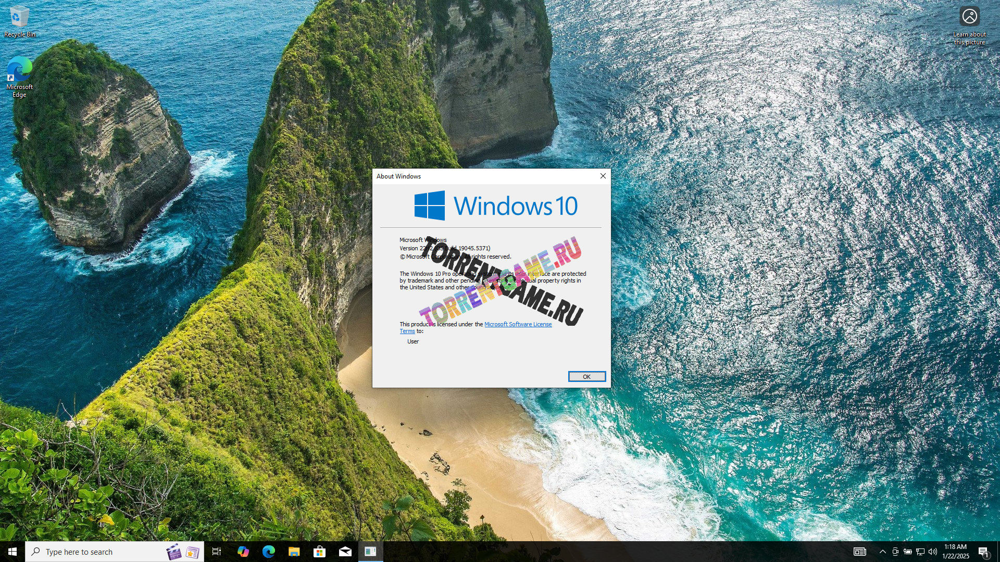Open the Microsoft Software License Terms link
Screen dimensions: 1000x562
click(x=518, y=324)
